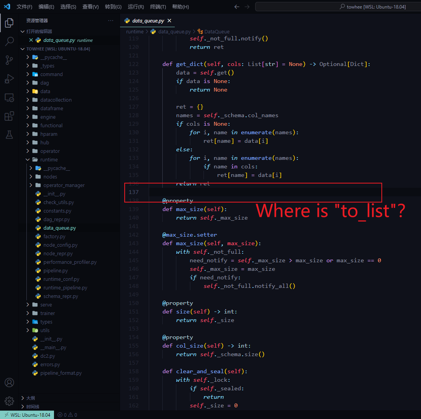Open the 帮助(H) menu
The height and width of the screenshot is (419, 421).
(181, 7)
